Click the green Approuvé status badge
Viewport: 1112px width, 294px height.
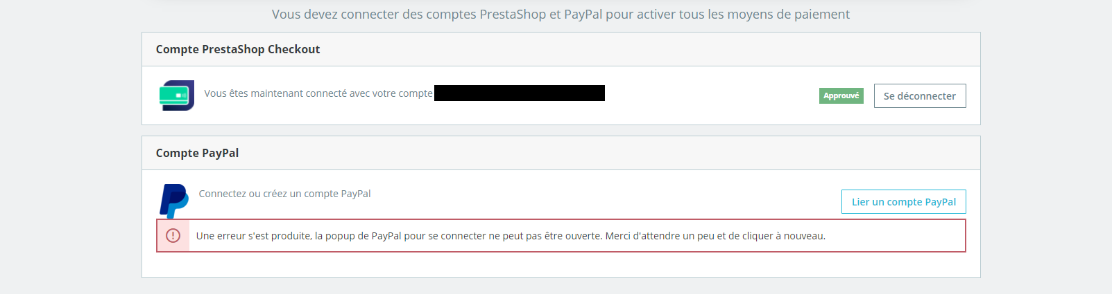841,95
